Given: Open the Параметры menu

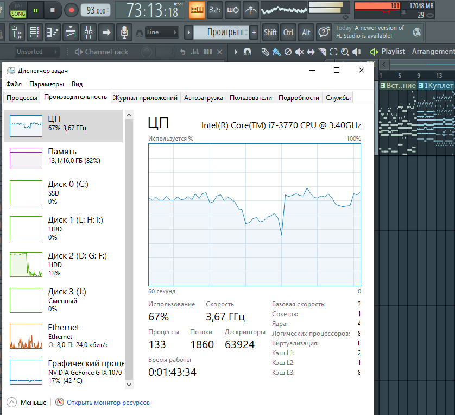Looking at the screenshot, I should tap(47, 84).
